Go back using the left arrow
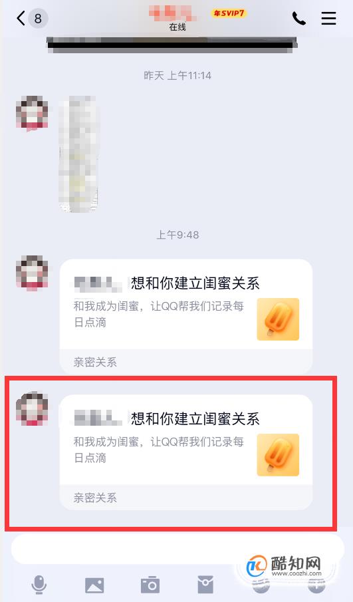The image size is (353, 602). pos(21,18)
